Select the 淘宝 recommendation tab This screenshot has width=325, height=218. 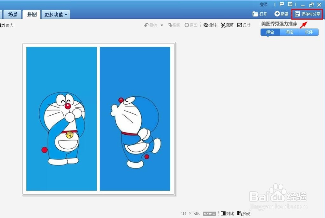tap(289, 32)
